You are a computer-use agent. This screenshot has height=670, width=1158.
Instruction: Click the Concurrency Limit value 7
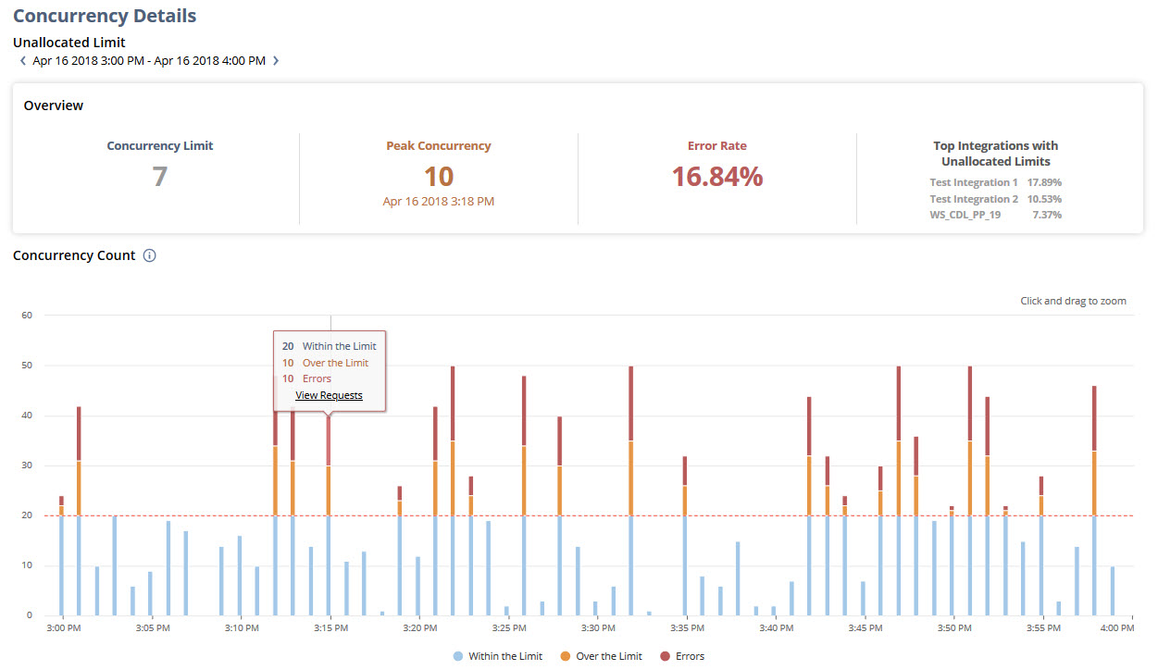[160, 177]
